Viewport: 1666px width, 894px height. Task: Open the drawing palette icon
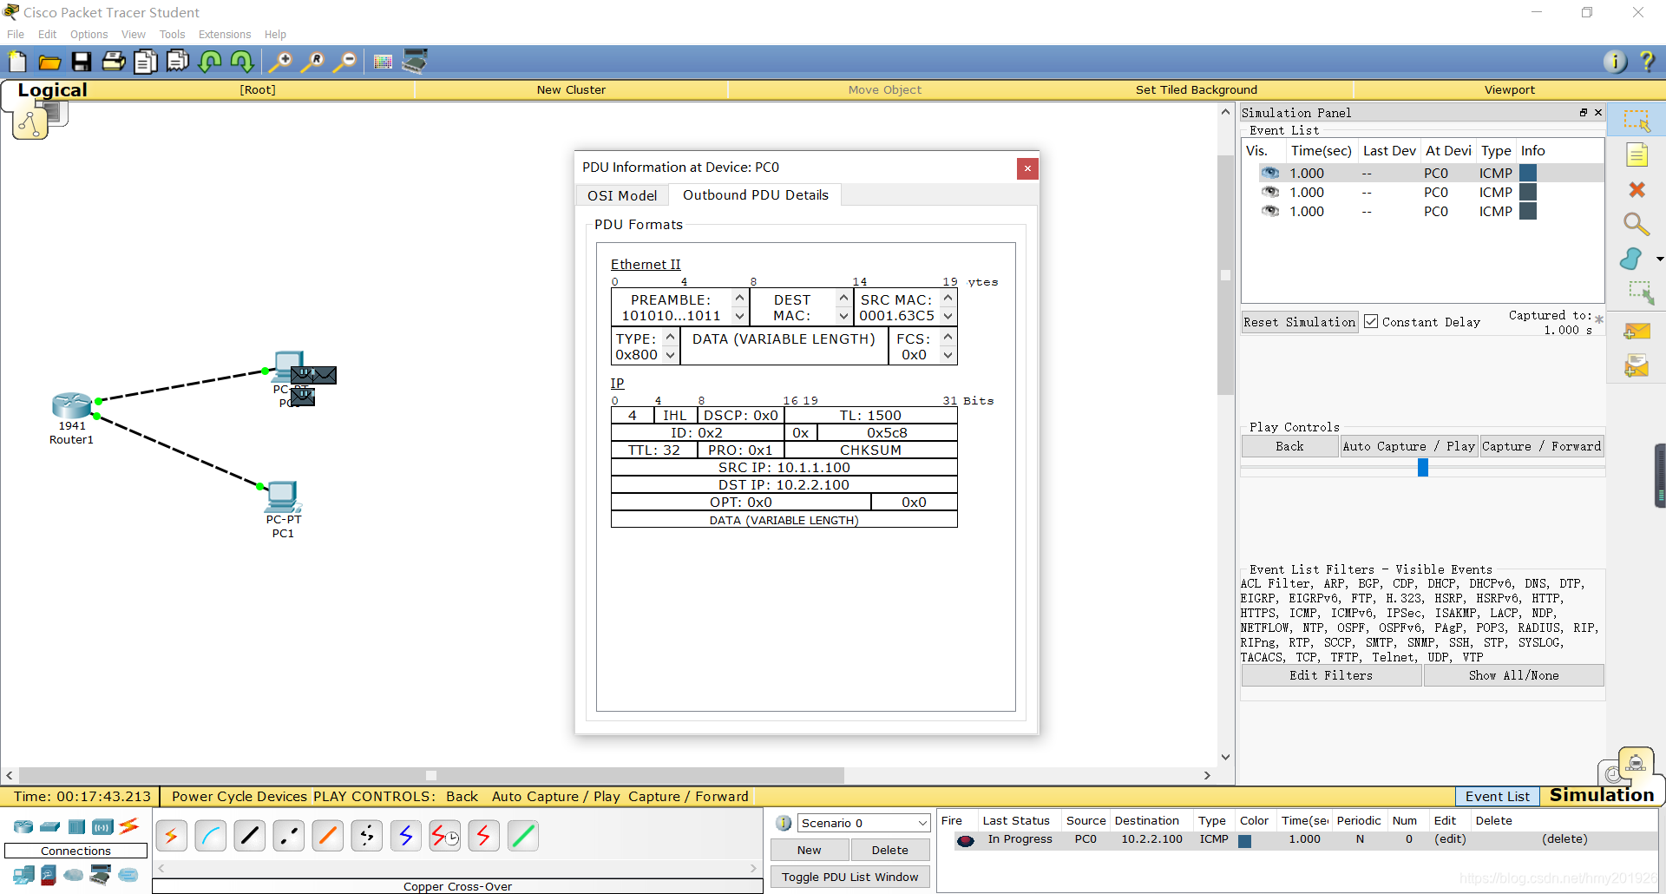point(383,62)
